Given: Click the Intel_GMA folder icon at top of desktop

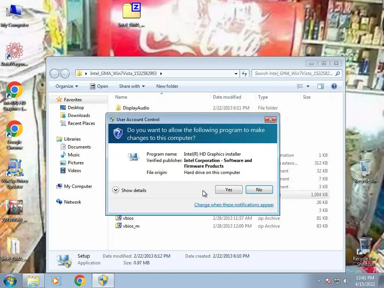Looking at the screenshot, I should tap(132, 15).
